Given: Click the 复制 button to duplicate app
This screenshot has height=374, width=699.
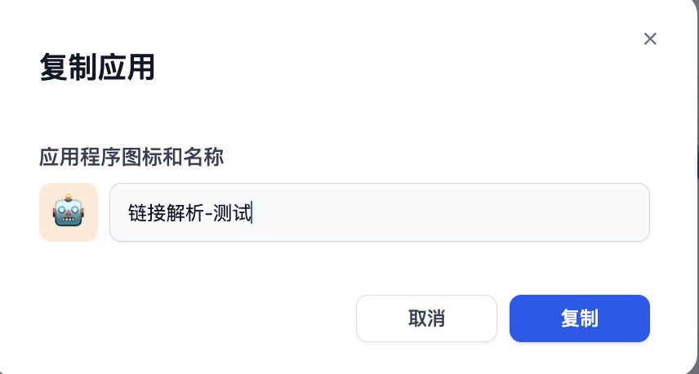Looking at the screenshot, I should coord(580,318).
